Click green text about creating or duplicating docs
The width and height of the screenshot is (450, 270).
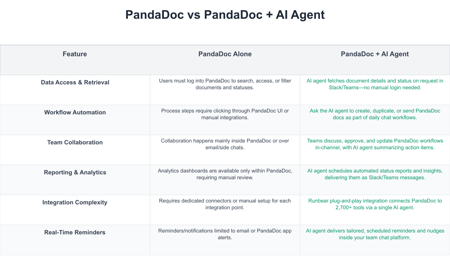(375, 114)
